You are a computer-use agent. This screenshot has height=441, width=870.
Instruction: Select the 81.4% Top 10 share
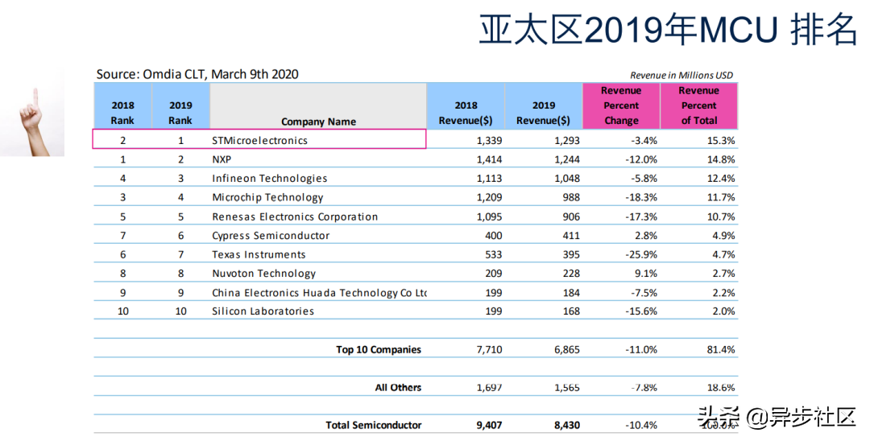point(721,349)
